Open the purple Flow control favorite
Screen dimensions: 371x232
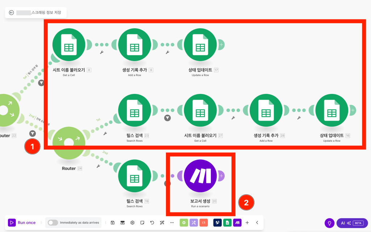tap(194, 223)
